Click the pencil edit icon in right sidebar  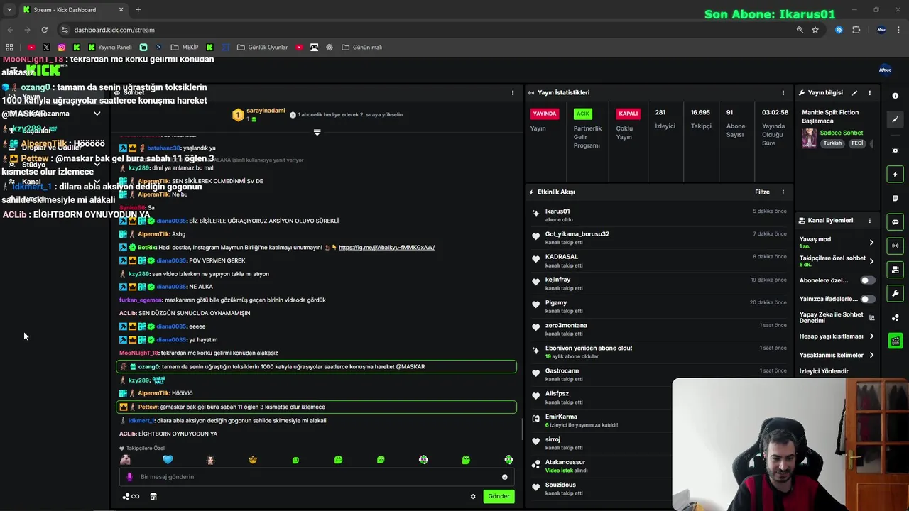895,120
